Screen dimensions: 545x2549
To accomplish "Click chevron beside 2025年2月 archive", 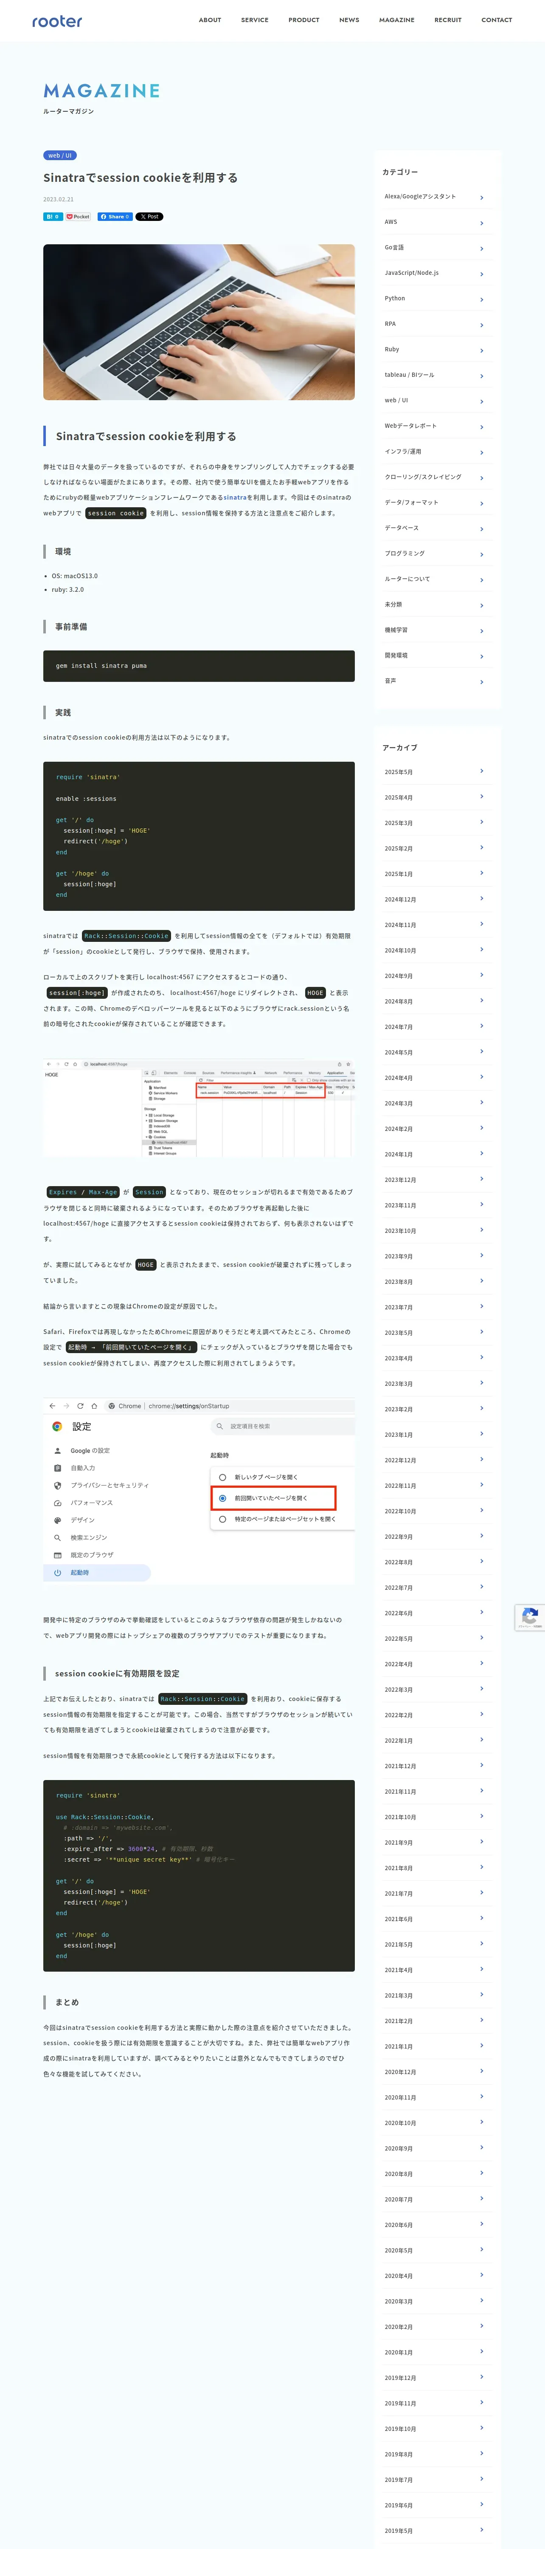I will (482, 848).
